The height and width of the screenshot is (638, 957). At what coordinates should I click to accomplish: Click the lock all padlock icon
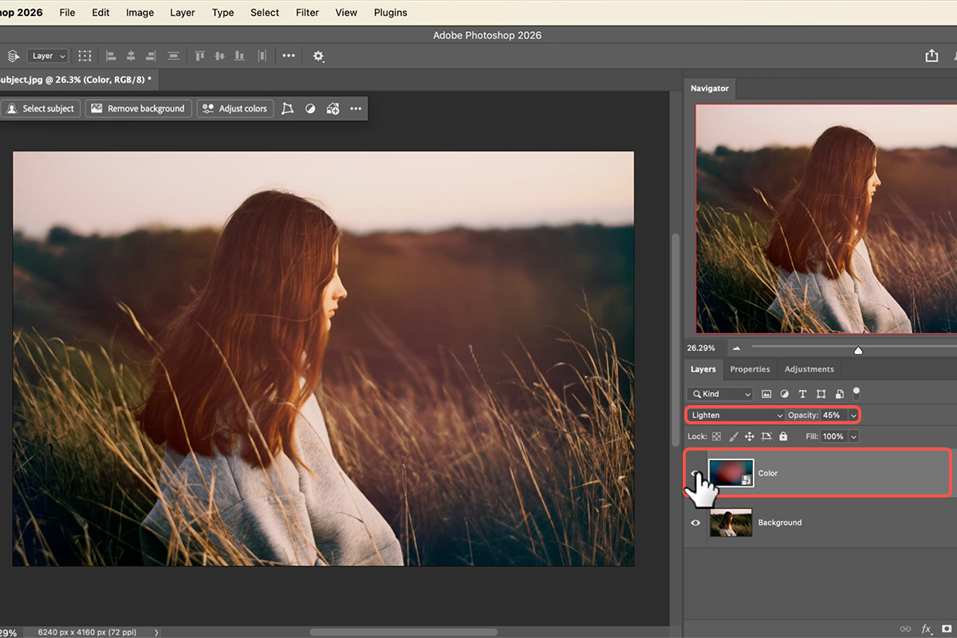783,436
